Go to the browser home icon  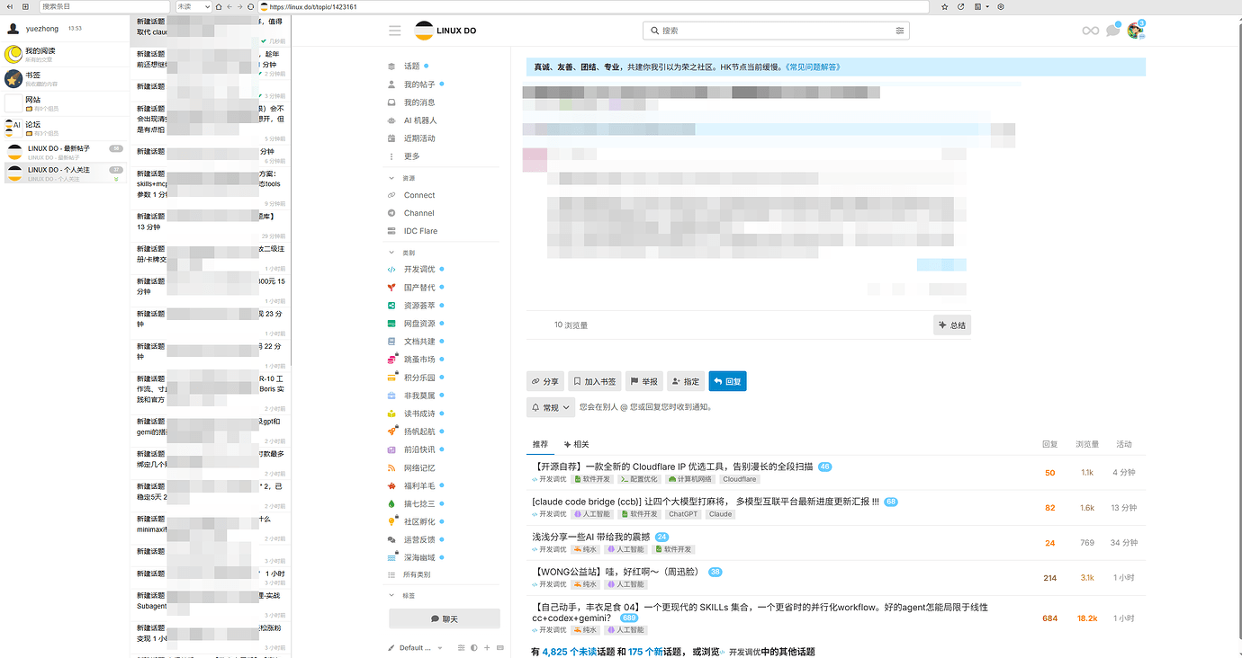point(219,6)
